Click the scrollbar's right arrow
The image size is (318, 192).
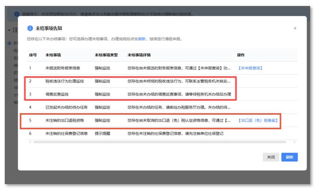click(294, 142)
